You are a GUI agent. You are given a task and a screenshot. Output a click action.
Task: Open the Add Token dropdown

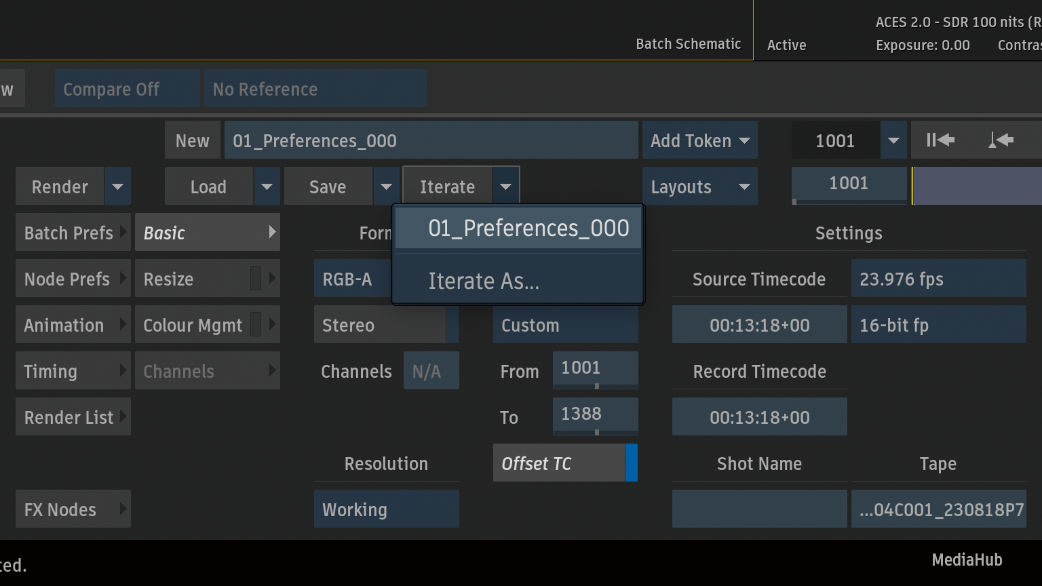click(699, 140)
